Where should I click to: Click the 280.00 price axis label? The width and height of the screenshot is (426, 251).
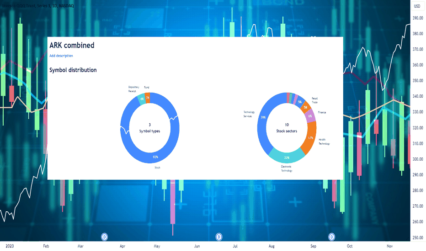pyautogui.click(x=418, y=190)
